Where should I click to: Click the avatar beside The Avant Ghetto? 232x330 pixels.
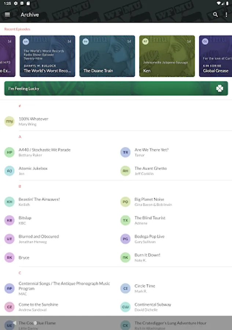(125, 171)
